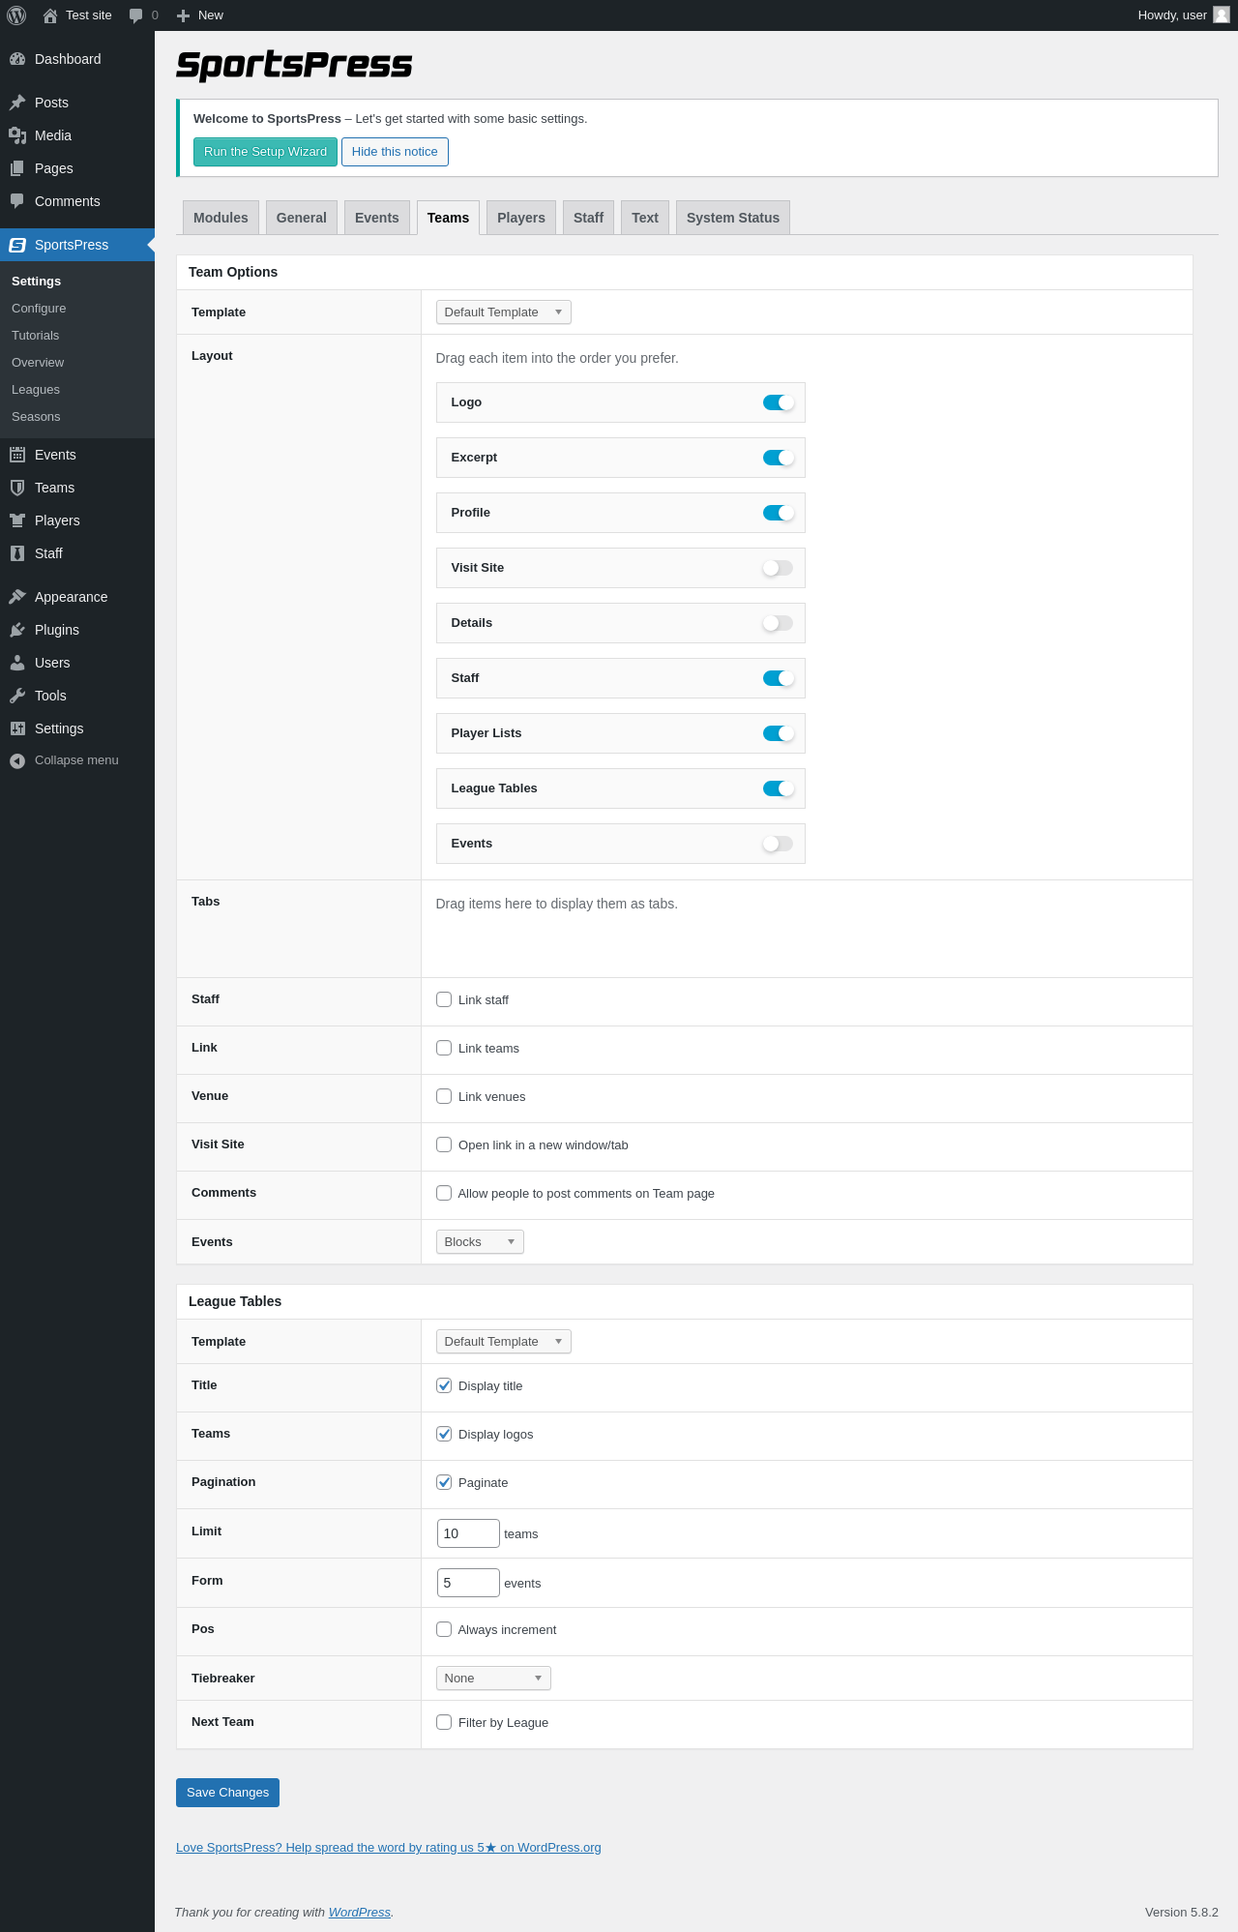
Task: Click the WordPress logo icon
Action: click(16, 15)
